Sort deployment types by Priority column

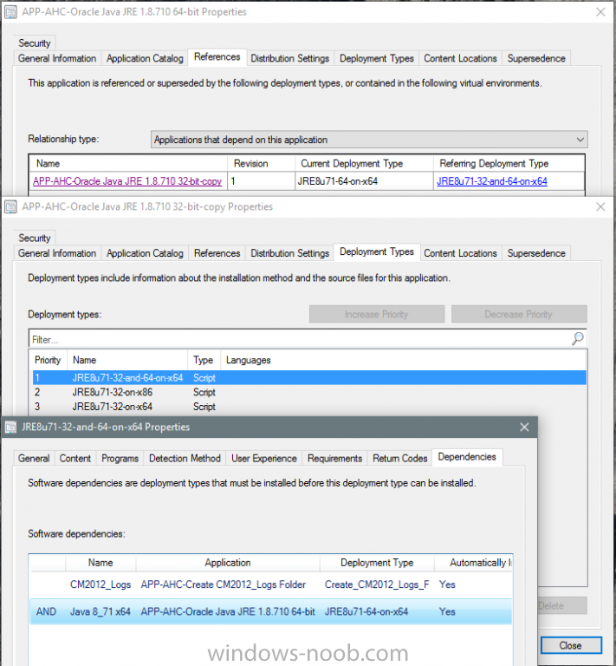[x=48, y=360]
